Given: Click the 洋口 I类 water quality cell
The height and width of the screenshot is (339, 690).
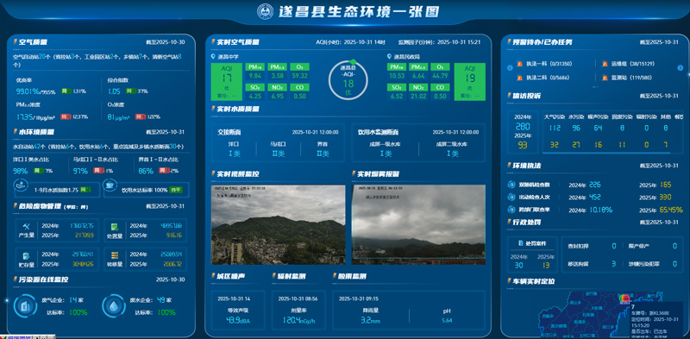Looking at the screenshot, I should click(x=233, y=149).
